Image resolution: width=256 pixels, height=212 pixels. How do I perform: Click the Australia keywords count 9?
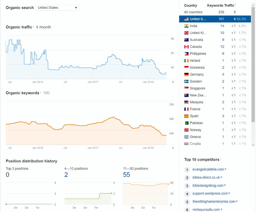223,40
